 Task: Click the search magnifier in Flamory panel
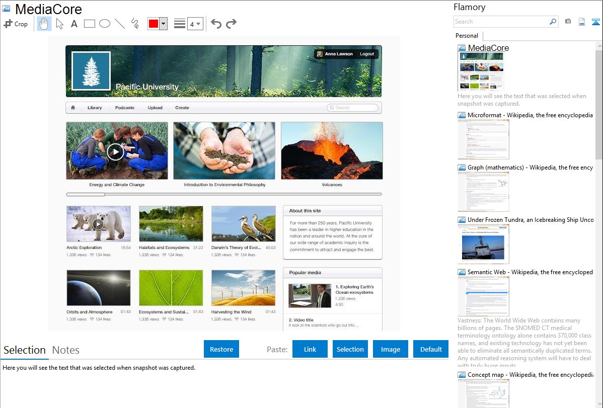[x=553, y=22]
